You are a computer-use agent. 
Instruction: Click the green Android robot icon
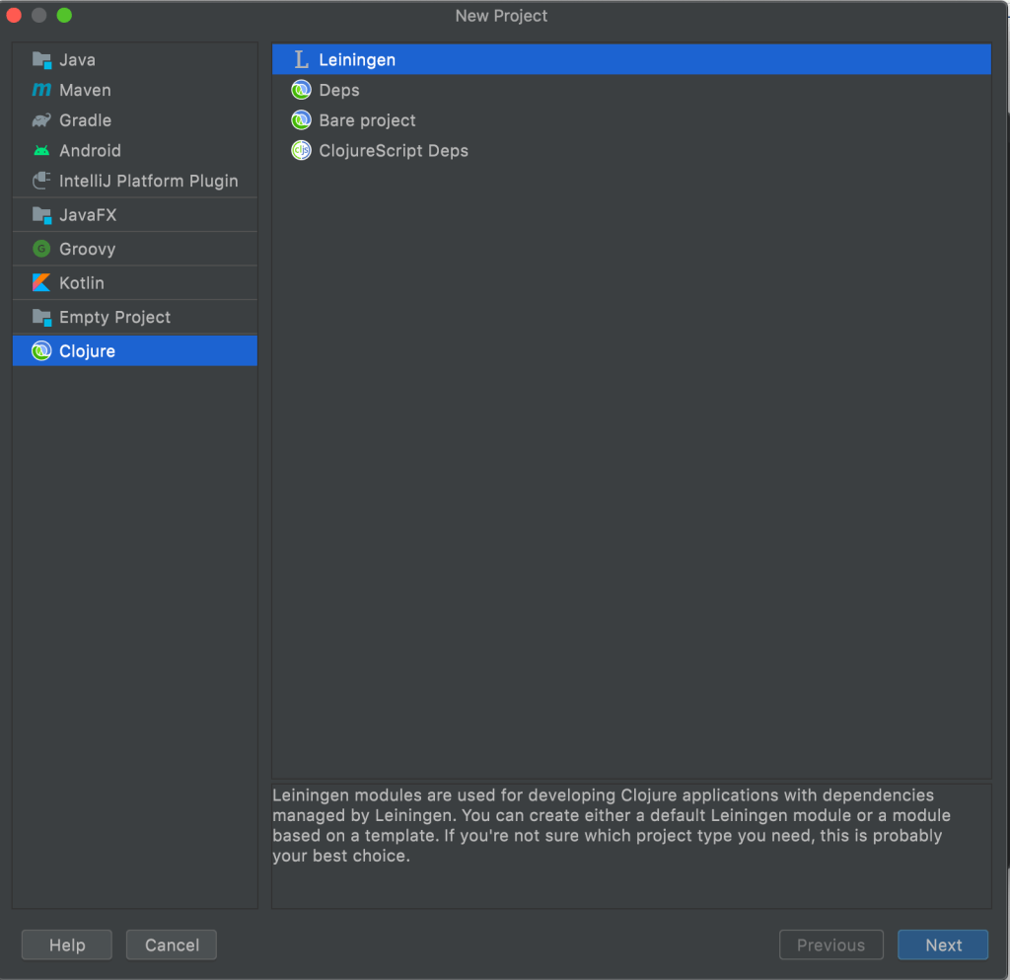point(41,151)
